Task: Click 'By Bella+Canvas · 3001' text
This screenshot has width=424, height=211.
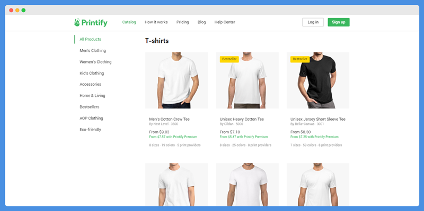Action: (x=307, y=124)
